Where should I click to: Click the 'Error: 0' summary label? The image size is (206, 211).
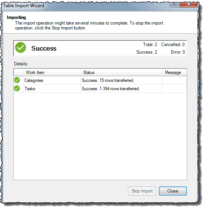pos(178,52)
